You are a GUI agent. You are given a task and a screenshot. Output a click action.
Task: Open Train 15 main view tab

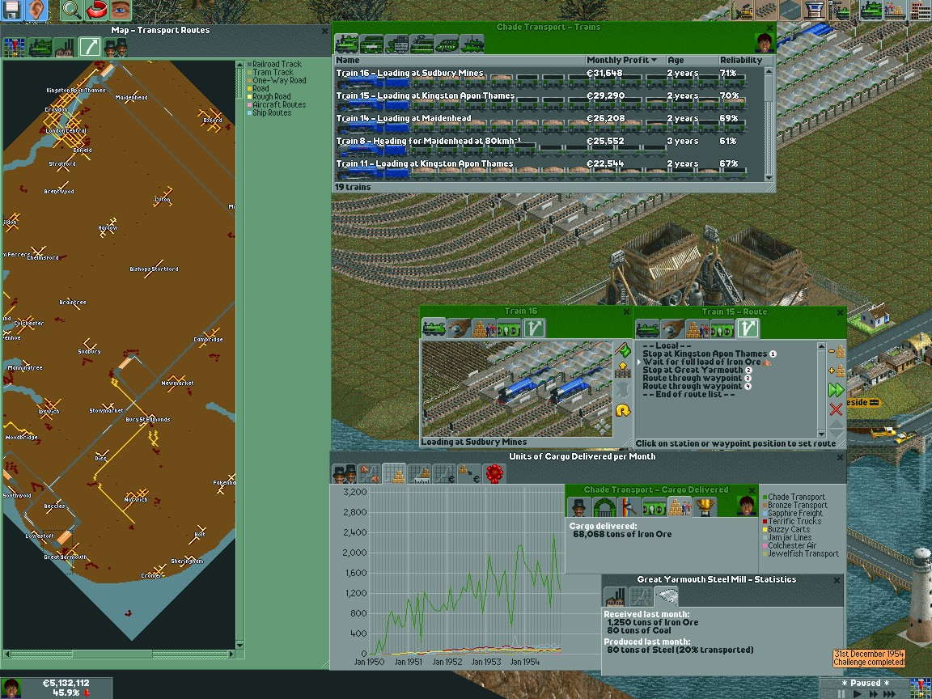pyautogui.click(x=647, y=328)
